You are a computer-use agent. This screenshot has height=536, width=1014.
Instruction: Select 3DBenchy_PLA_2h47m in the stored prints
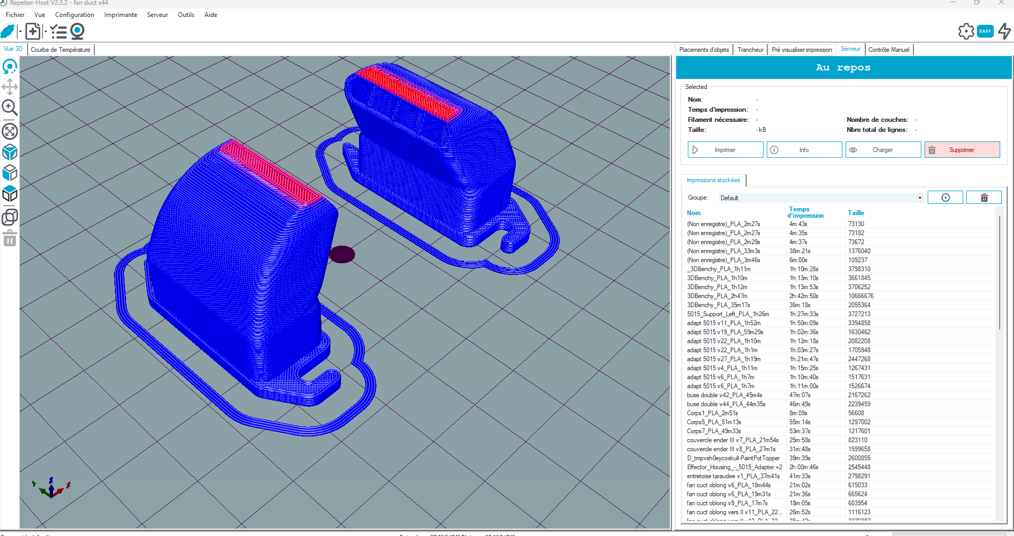[x=717, y=296]
